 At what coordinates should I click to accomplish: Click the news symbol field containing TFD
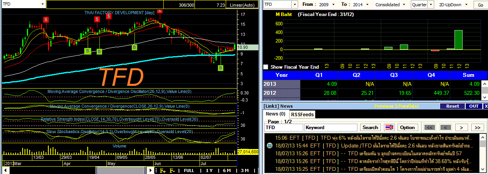pyautogui.click(x=284, y=128)
